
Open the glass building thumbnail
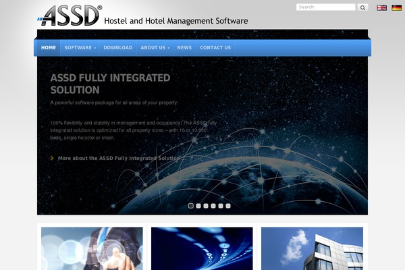[x=312, y=248]
